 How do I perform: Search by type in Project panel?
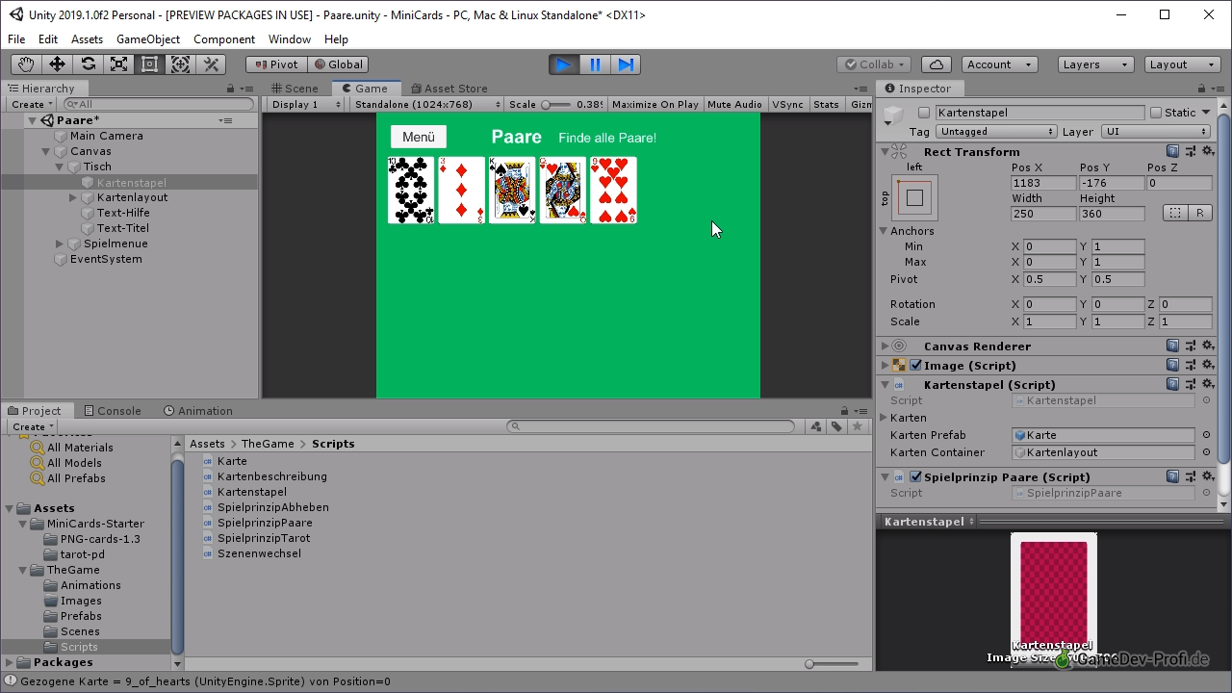click(816, 426)
